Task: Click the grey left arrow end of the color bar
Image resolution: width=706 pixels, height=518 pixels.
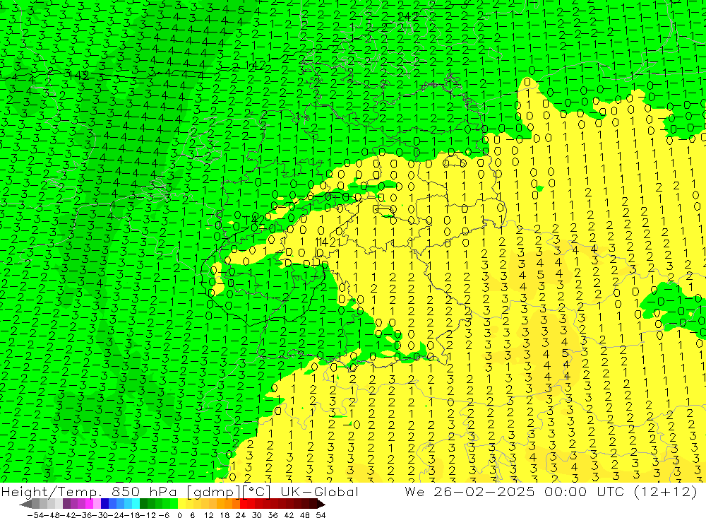Action: click(25, 503)
